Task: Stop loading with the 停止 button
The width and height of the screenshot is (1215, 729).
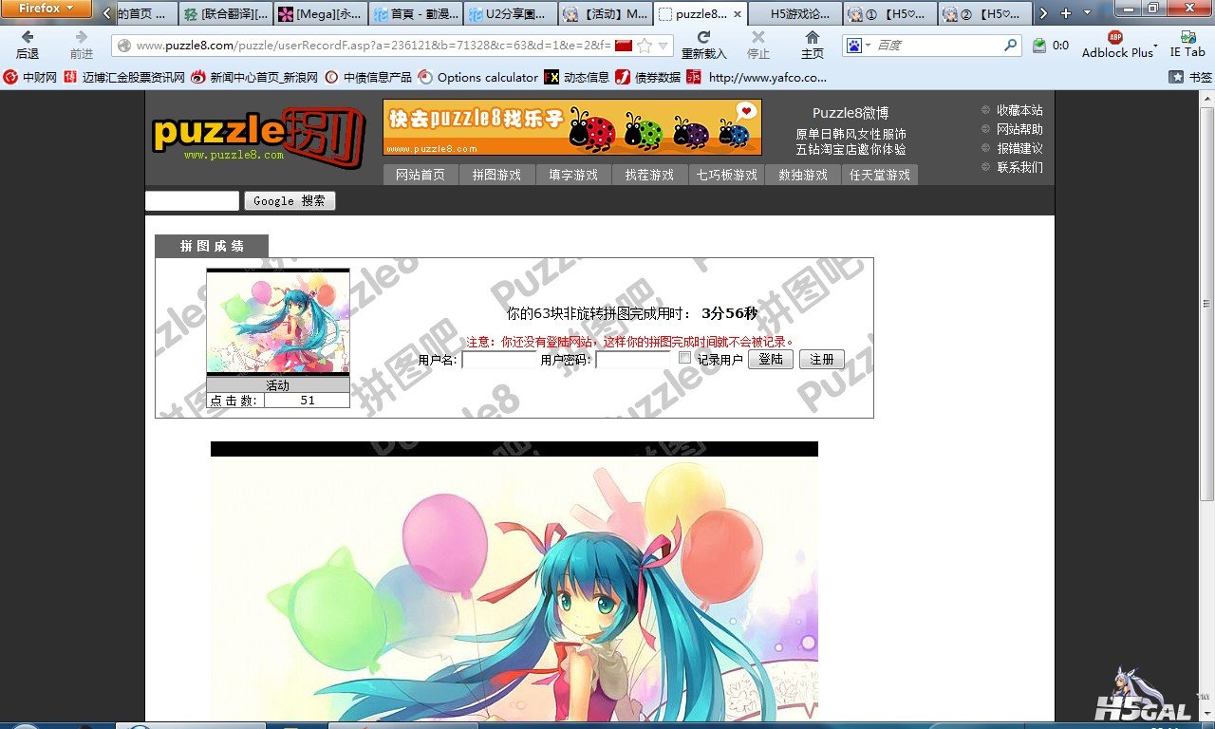Action: point(757,44)
